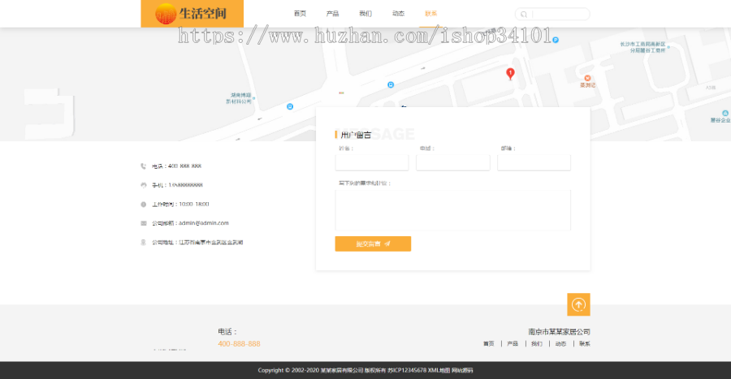Screen dimensions: 731x379
Task: Select the 联系 menu item in header
Action: point(430,14)
